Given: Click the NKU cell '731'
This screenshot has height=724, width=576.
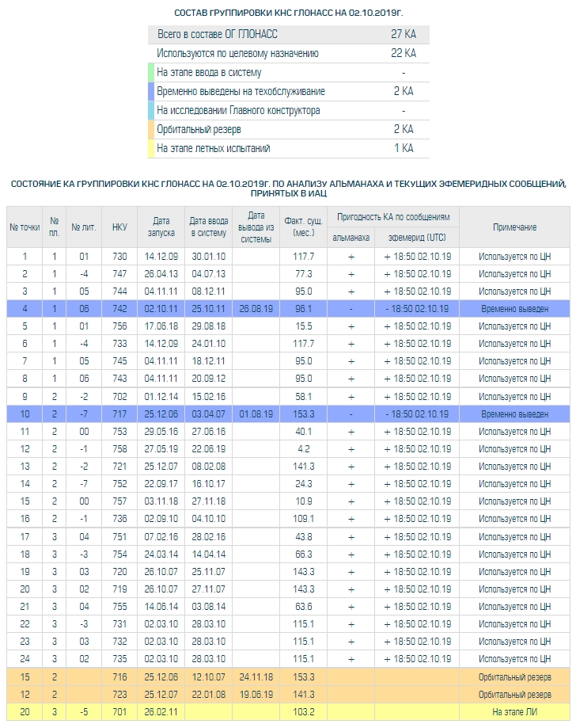Looking at the screenshot, I should [x=119, y=624].
